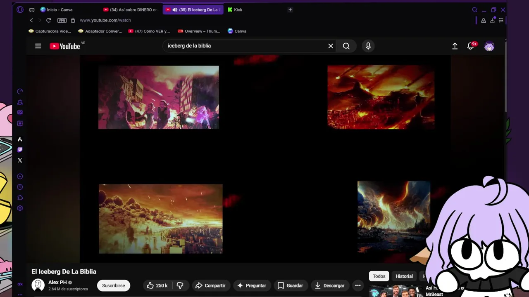Subscribe with the Suscribirse button
This screenshot has height=297, width=529.
[114, 285]
